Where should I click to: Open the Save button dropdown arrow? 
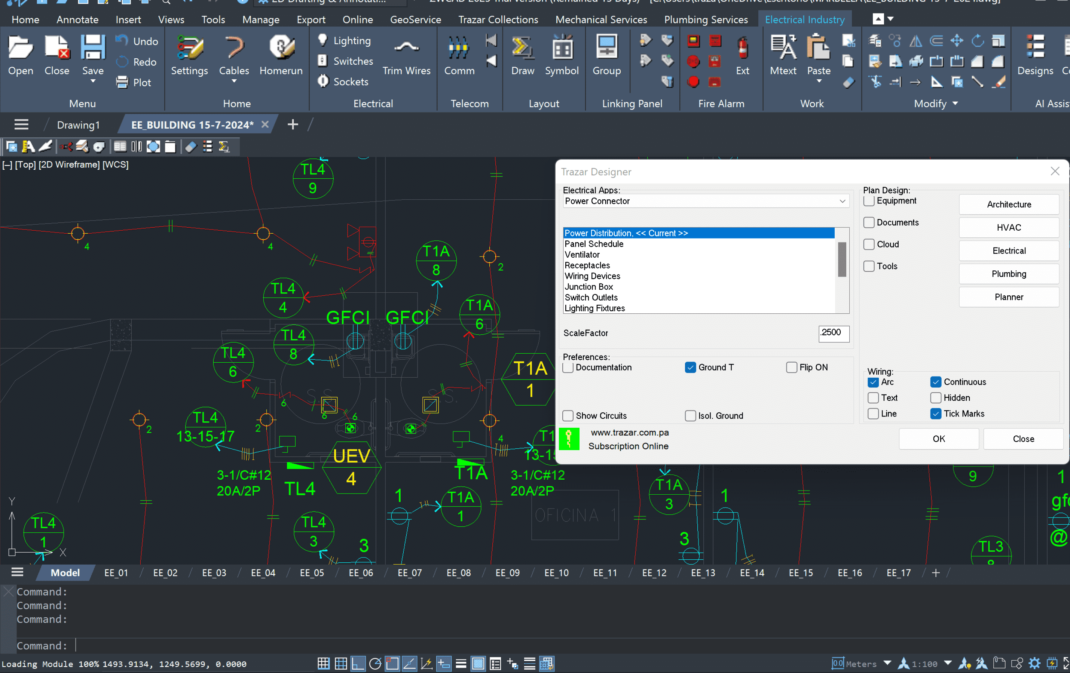93,81
